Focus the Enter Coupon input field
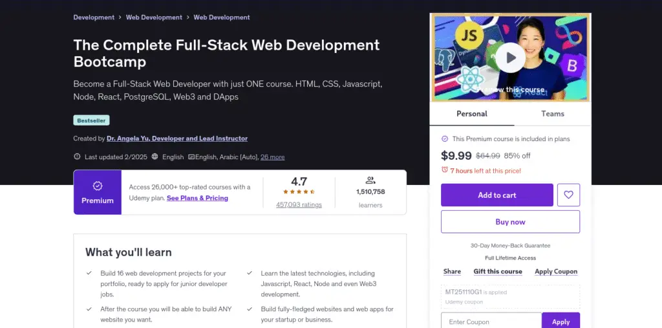 point(491,322)
